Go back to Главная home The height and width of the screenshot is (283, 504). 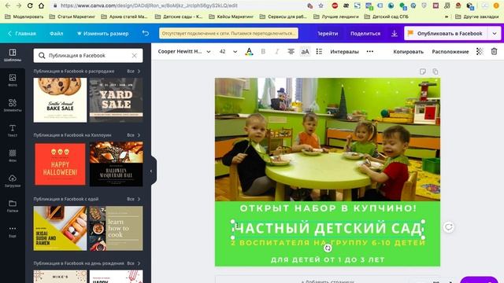point(22,33)
